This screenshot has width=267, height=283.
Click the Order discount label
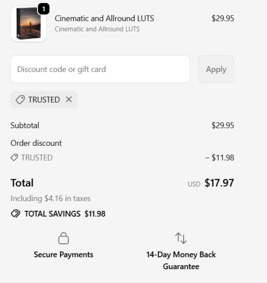pos(36,143)
